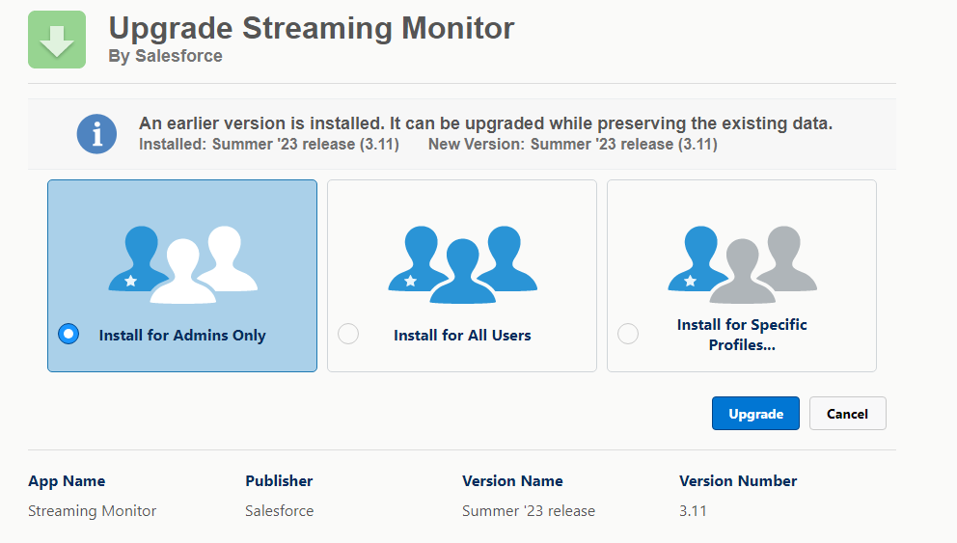Click the Cancel button
957x543 pixels.
click(848, 414)
